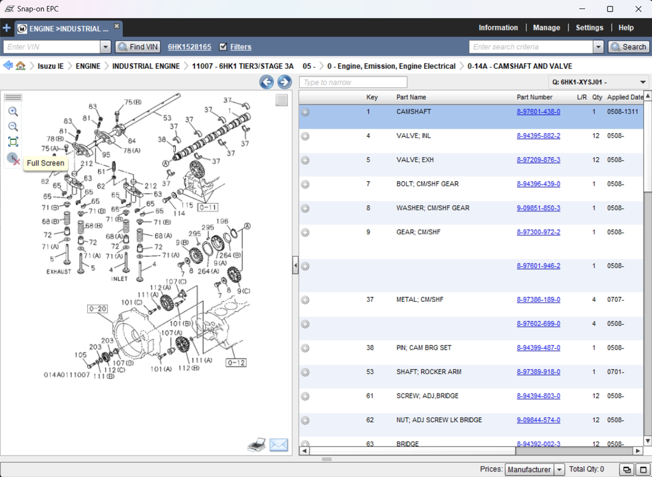Open the Q: 6HK1-XYSJ01 dropdown
This screenshot has width=652, height=477.
tap(599, 82)
